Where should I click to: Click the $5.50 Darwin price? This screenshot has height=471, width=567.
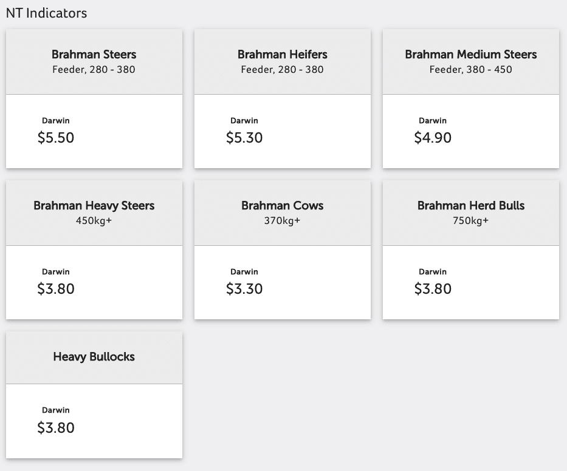pos(56,138)
